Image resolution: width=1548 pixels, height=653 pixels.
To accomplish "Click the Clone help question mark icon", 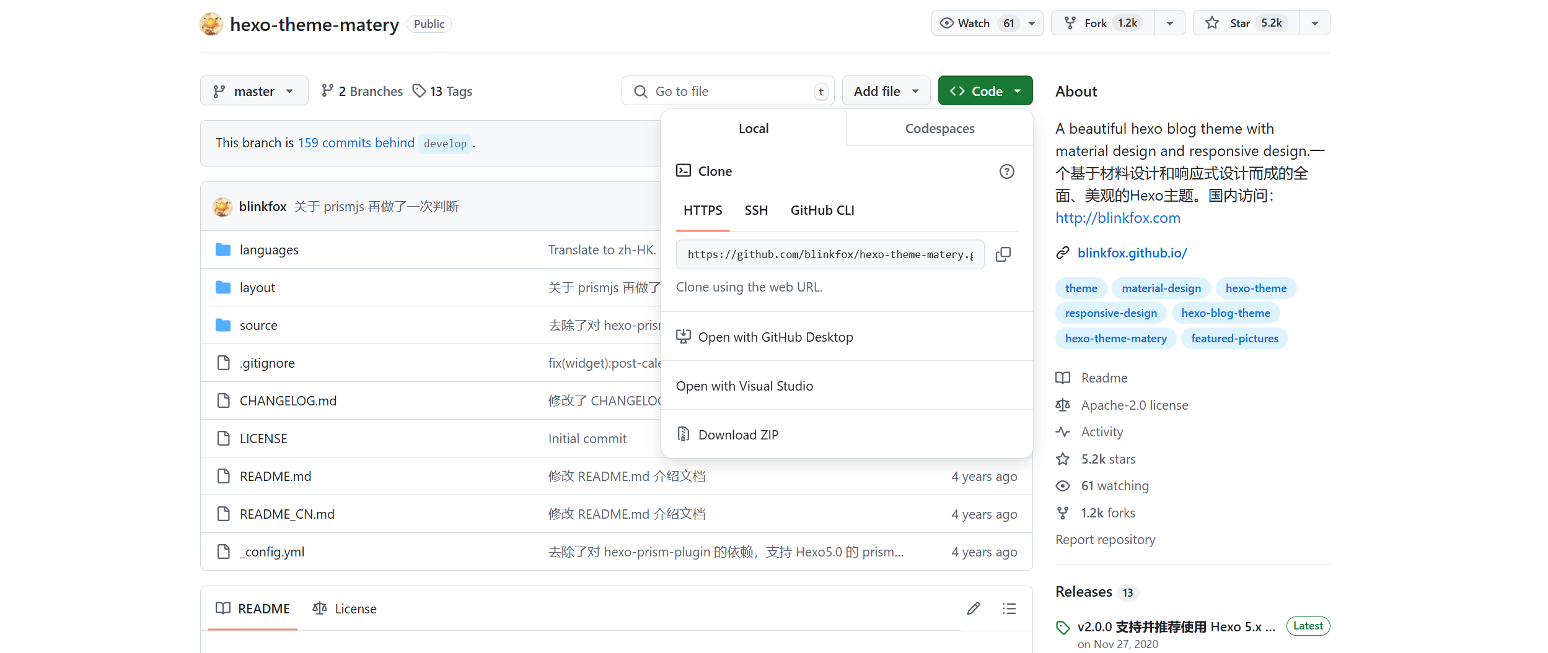I will [x=1006, y=171].
